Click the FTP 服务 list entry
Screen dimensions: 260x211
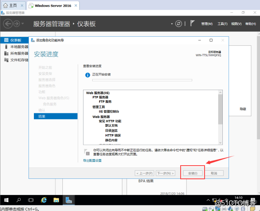point(105,101)
